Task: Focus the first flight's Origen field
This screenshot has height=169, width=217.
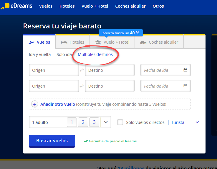Action: [x=54, y=70]
